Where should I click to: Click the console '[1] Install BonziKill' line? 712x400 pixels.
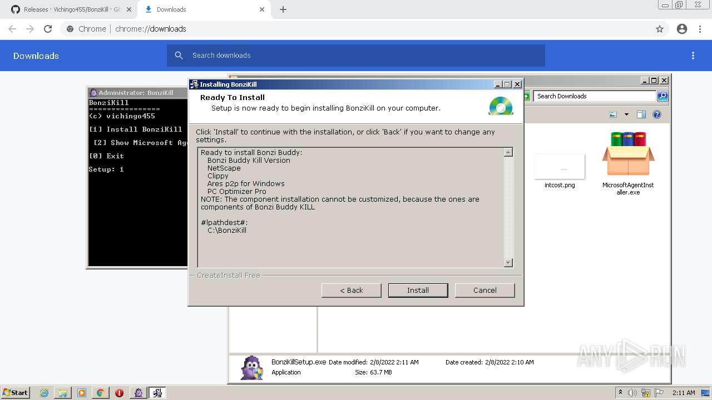tap(136, 129)
